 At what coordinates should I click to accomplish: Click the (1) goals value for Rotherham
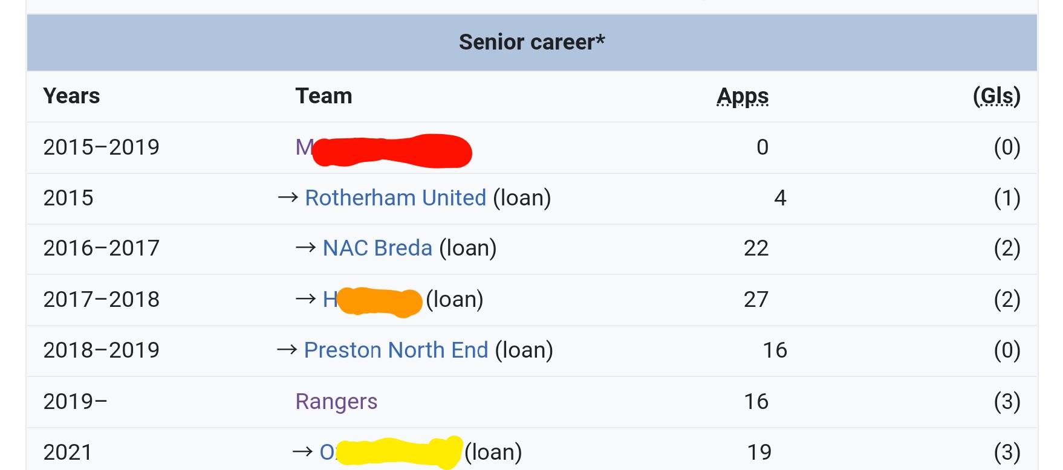pyautogui.click(x=1007, y=198)
